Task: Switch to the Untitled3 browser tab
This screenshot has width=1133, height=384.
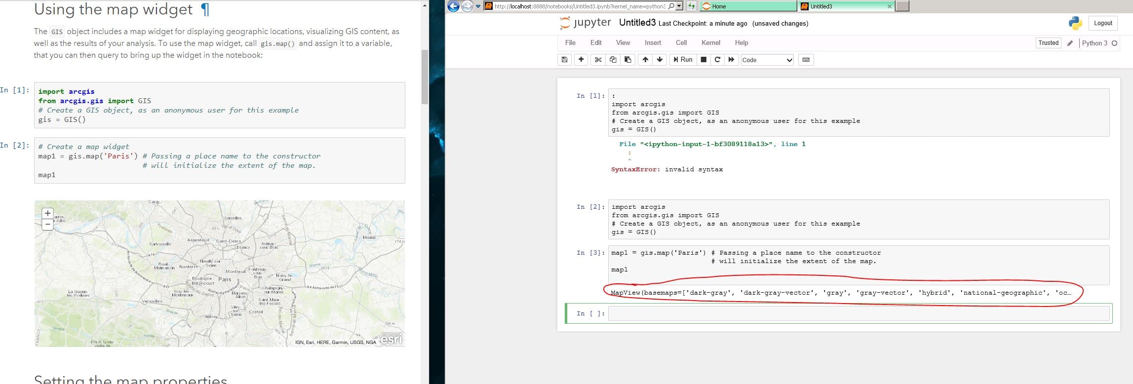Action: (x=846, y=6)
